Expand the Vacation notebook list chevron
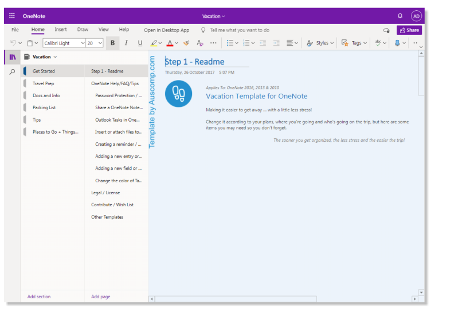 (55, 57)
